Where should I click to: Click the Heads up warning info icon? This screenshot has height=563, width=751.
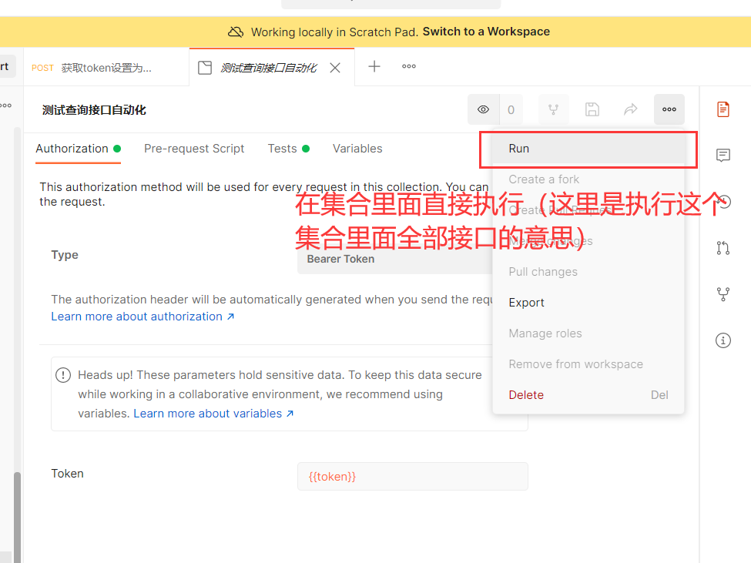click(x=63, y=375)
